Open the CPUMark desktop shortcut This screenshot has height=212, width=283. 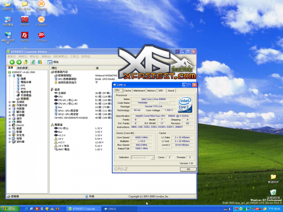(41, 37)
